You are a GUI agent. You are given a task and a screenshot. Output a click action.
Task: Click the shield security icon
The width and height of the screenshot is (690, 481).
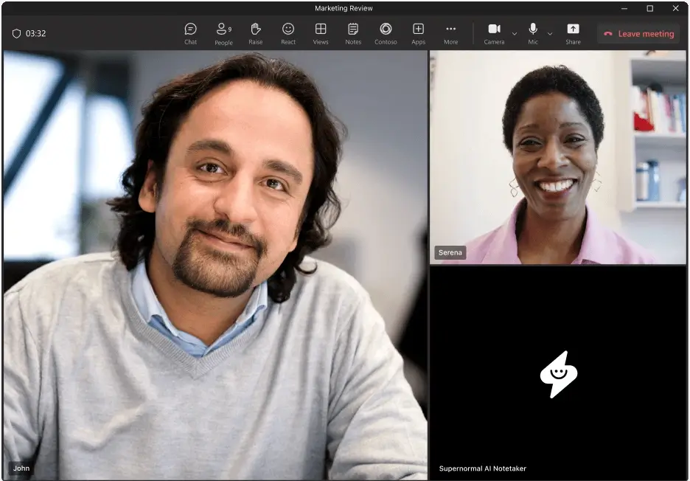[16, 33]
